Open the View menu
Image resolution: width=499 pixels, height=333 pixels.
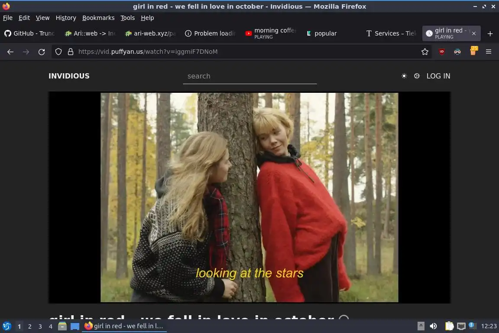pyautogui.click(x=42, y=18)
